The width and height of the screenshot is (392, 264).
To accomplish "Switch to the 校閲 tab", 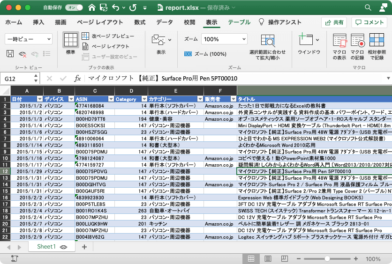I will 189,22.
